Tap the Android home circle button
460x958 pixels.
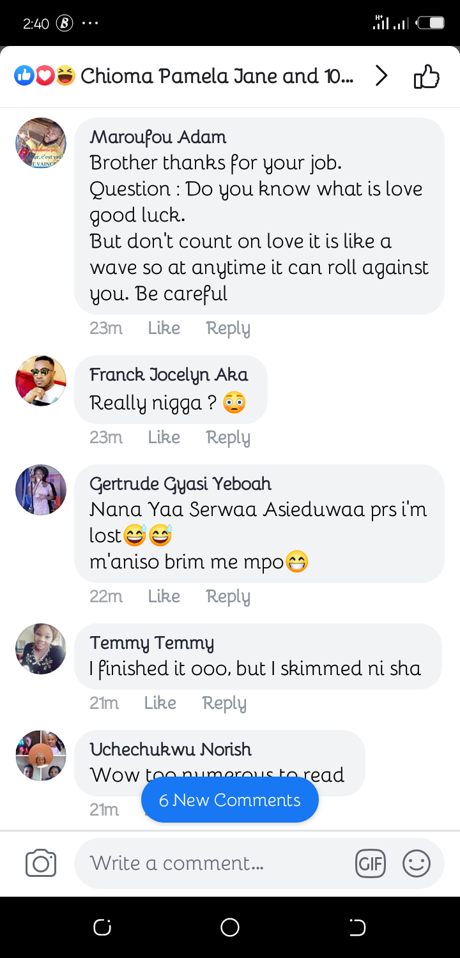point(230,927)
